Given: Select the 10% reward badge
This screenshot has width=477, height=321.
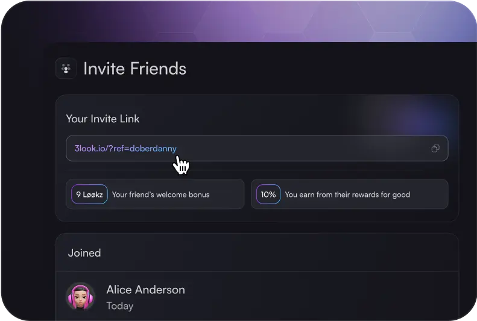Looking at the screenshot, I should point(268,195).
